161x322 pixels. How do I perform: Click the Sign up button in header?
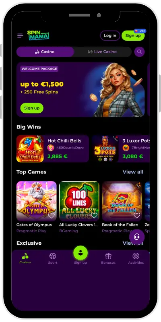tap(133, 35)
